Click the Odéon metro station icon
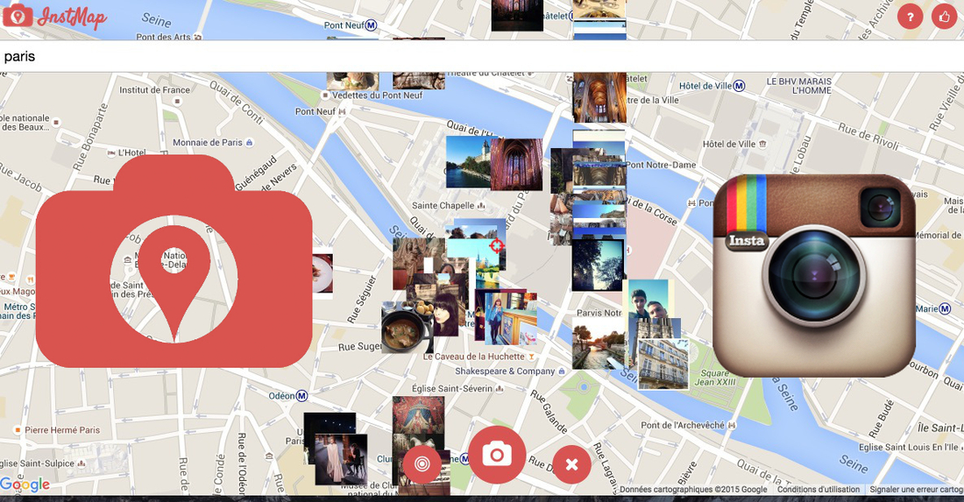Screen dimensions: 964x502 pos(301,396)
